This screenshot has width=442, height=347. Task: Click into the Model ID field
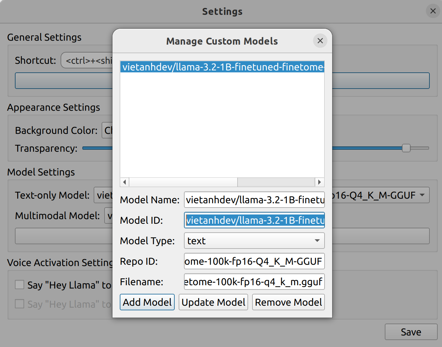pyautogui.click(x=254, y=220)
